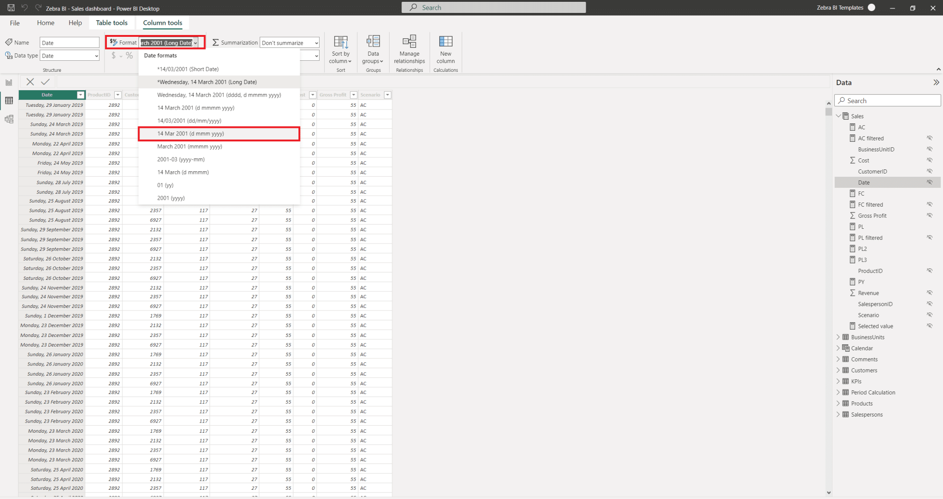The width and height of the screenshot is (943, 499).
Task: Expand the Calendar table
Action: 839,348
